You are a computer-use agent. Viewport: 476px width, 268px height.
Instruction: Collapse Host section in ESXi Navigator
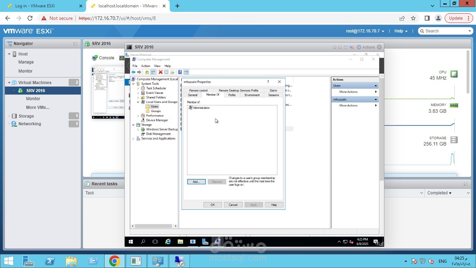point(9,54)
